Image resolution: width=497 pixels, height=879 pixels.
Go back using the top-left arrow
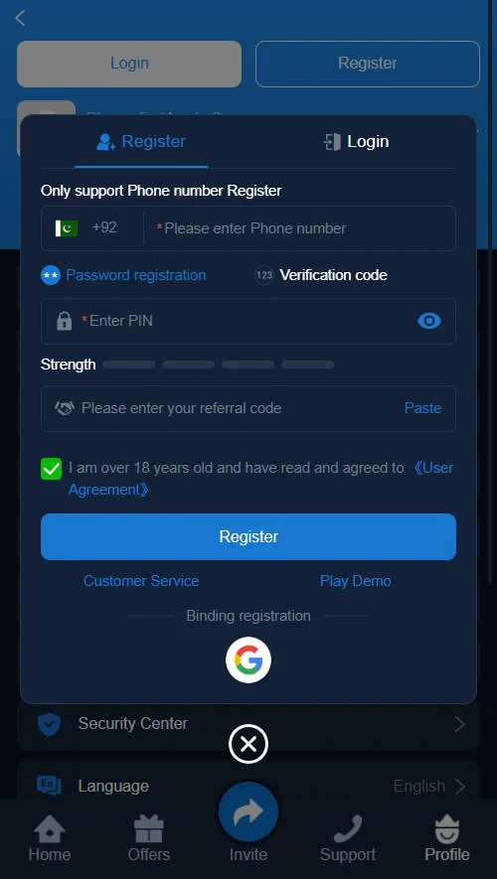click(x=20, y=18)
